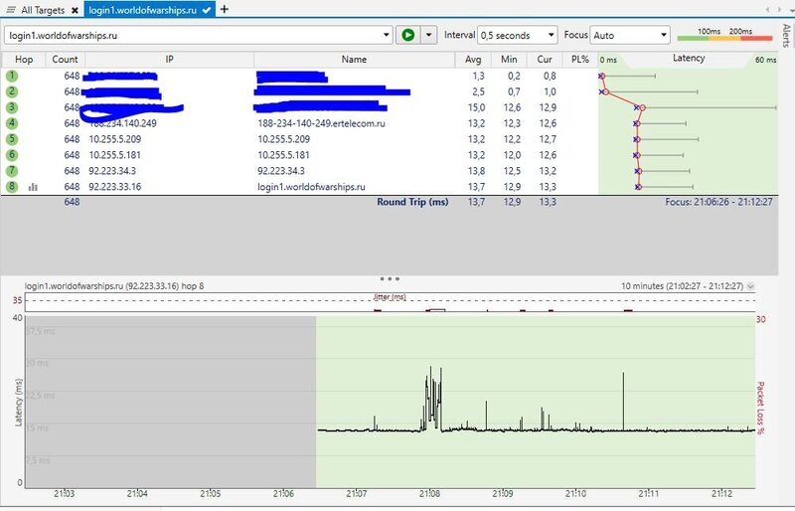Close the All Targets tab
The width and height of the screenshot is (795, 511).
point(75,10)
